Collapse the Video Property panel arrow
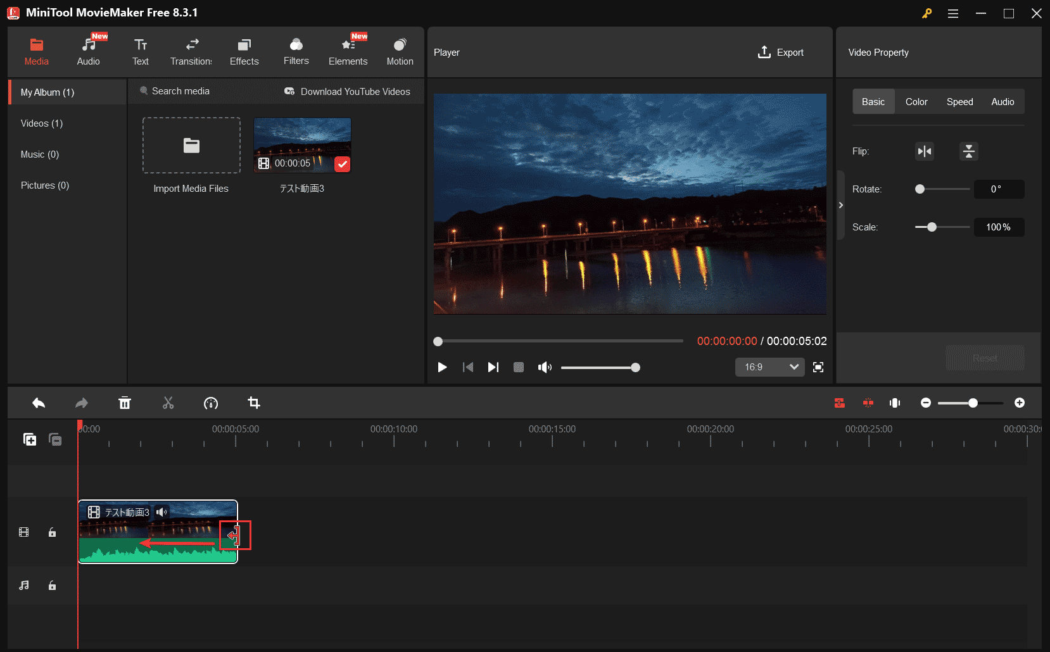The image size is (1050, 652). pyautogui.click(x=840, y=205)
